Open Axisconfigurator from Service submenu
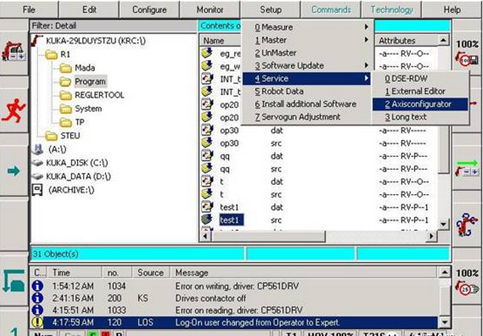 click(420, 104)
